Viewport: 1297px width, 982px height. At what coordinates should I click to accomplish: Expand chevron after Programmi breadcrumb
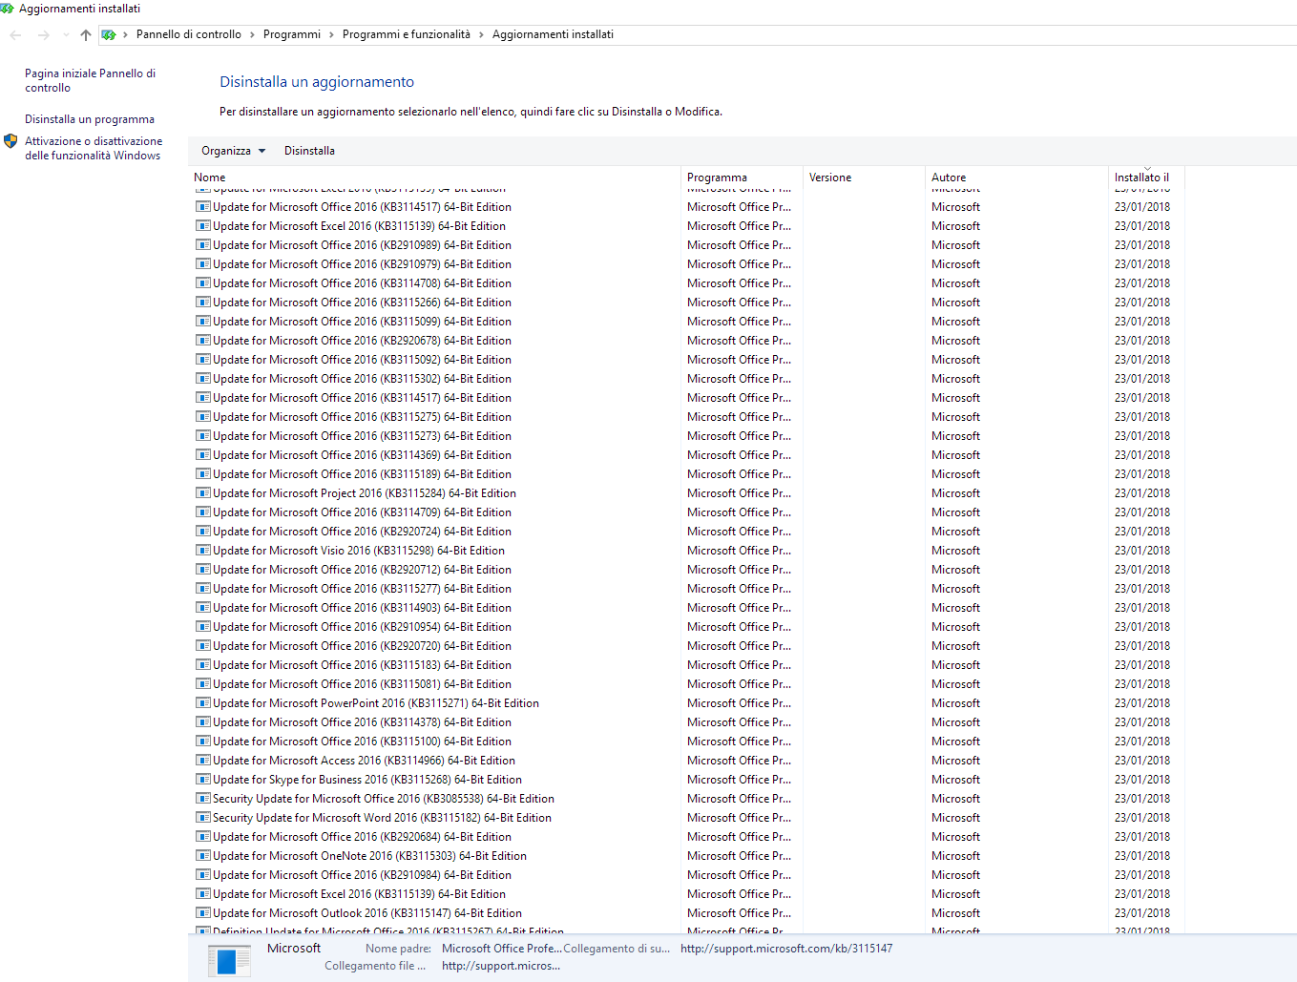pos(331,35)
